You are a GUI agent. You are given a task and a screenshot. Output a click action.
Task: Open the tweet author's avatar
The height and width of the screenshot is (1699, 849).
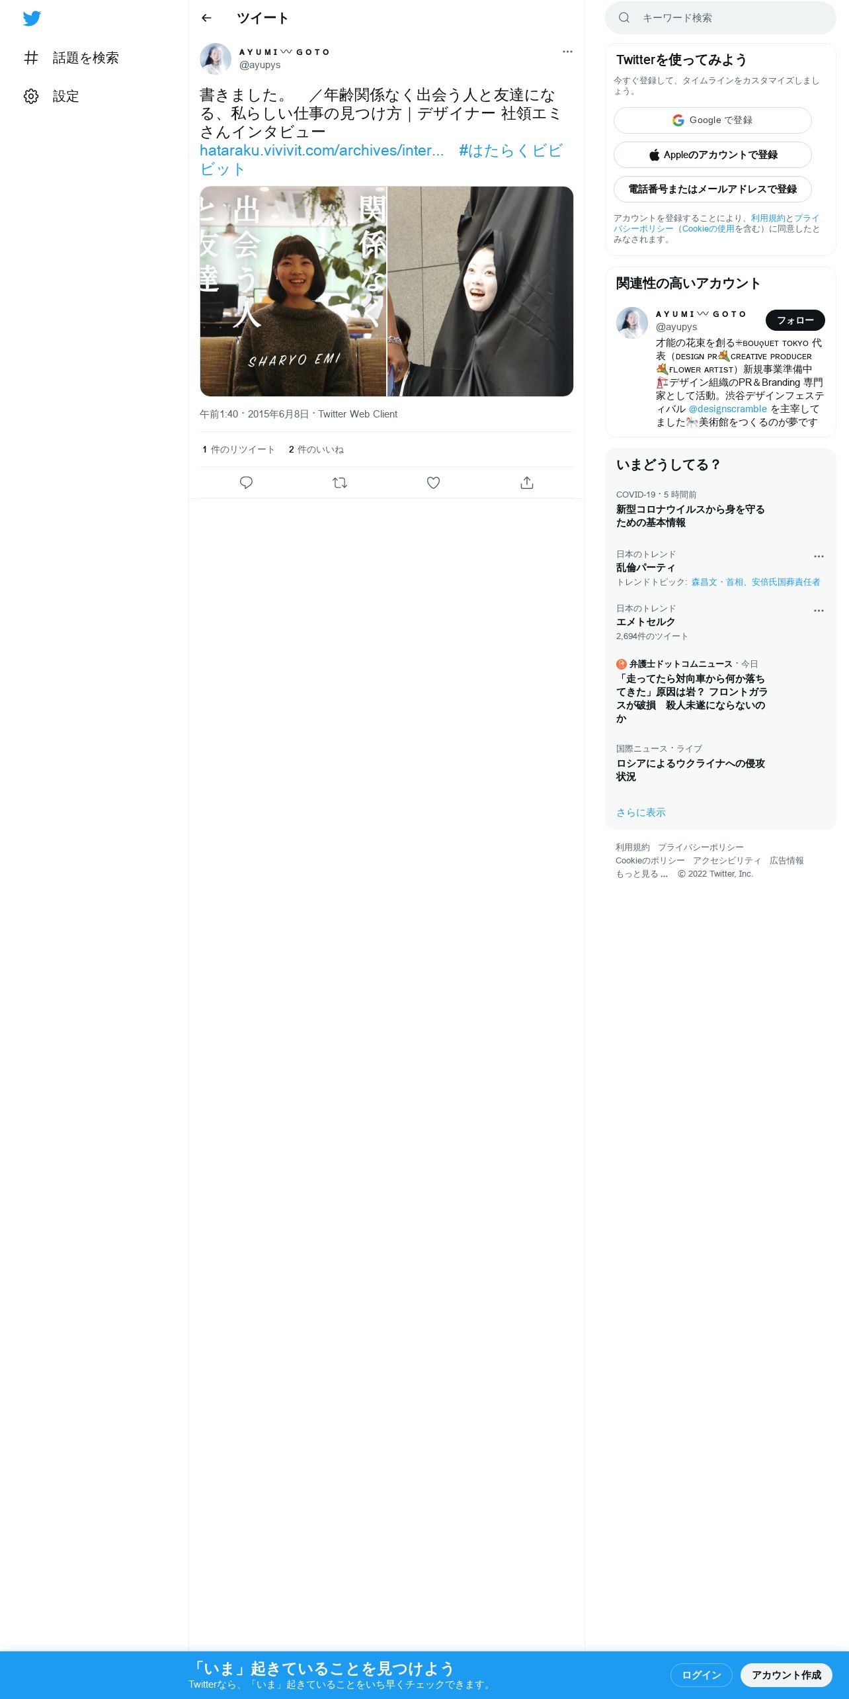pyautogui.click(x=216, y=59)
